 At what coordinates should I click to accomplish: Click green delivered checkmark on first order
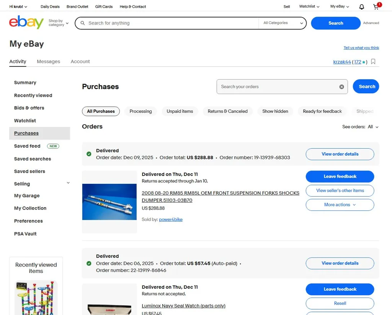[89, 154]
